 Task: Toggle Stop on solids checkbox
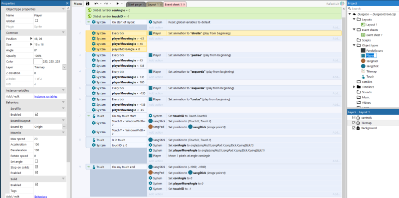pyautogui.click(x=36, y=167)
